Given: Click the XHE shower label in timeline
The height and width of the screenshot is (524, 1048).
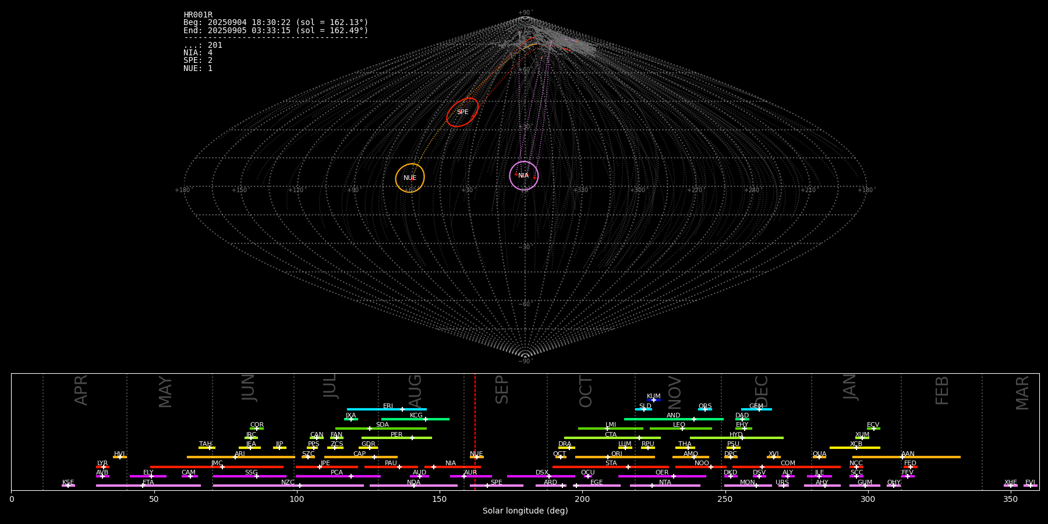Looking at the screenshot, I should 1011,483.
